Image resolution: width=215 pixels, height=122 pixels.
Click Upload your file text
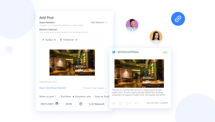click(48, 82)
